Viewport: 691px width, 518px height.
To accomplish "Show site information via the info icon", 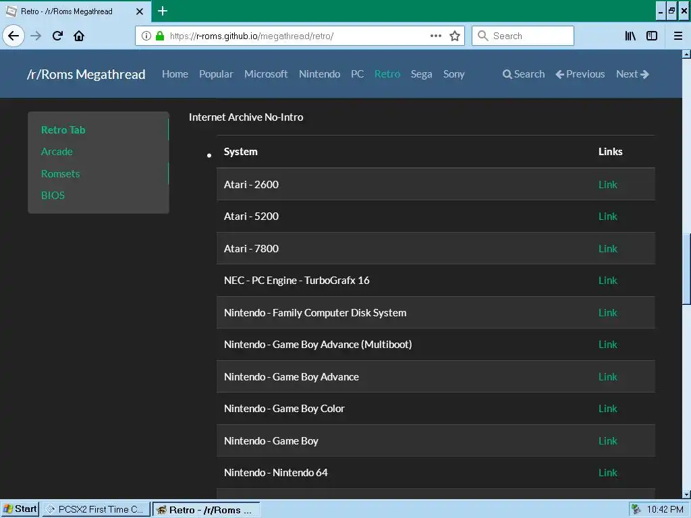I will [x=146, y=36].
